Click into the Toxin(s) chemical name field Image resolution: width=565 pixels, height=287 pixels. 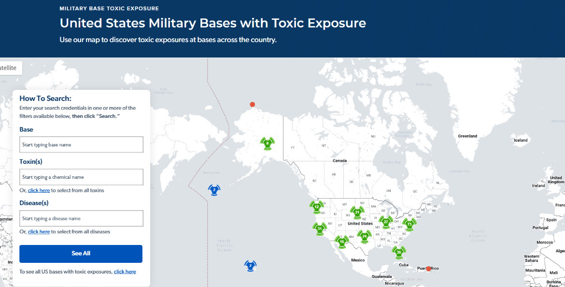[x=81, y=177]
